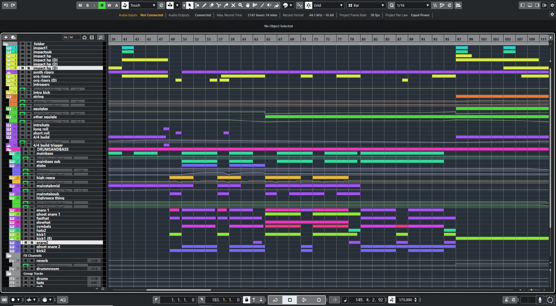The image size is (556, 306).
Task: Show or hide the left zone
Action: click(523, 5)
